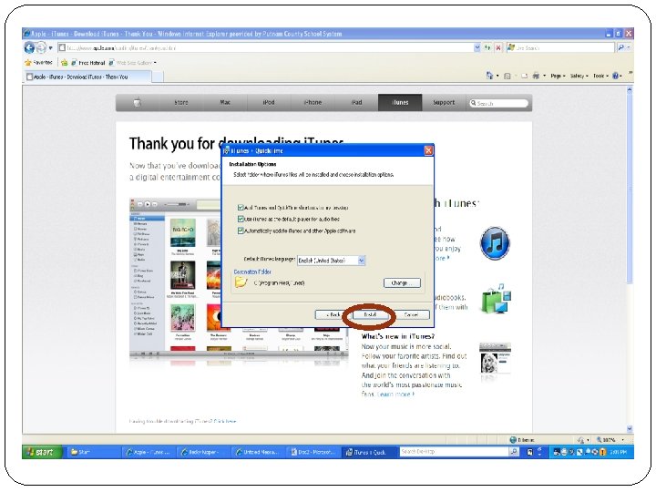The width and height of the screenshot is (656, 492).
Task: Toggle Automatically update iTunes and Apple software checkbox
Action: pyautogui.click(x=241, y=231)
